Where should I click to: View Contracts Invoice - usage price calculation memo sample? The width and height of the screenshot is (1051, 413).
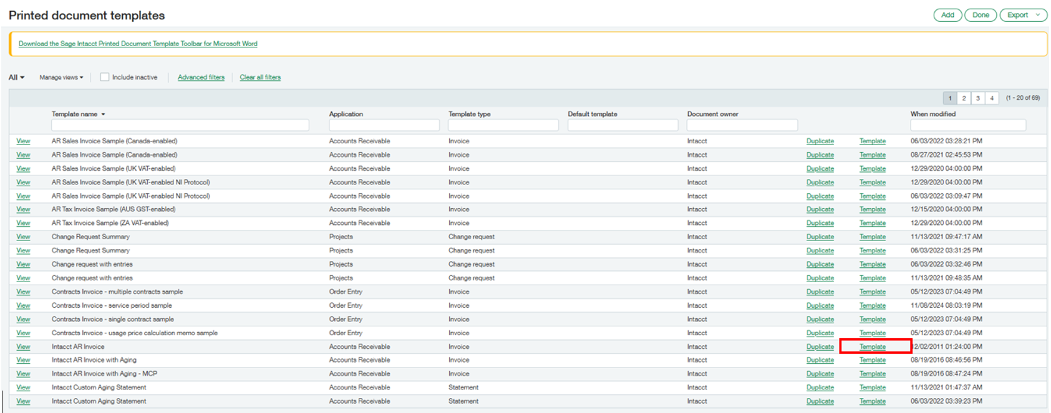point(23,333)
